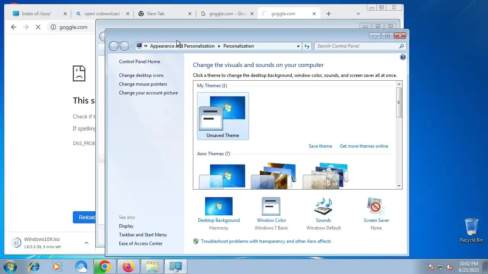The image size is (488, 274).
Task: Open Taskbar and Start Menu link
Action: click(x=143, y=235)
